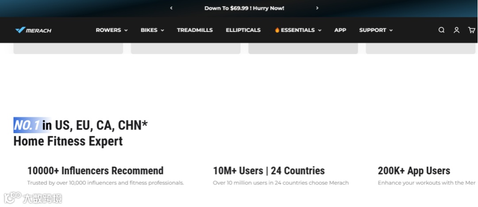This screenshot has width=478, height=207.
Task: Go to next announcement with right arrow
Action: click(317, 8)
